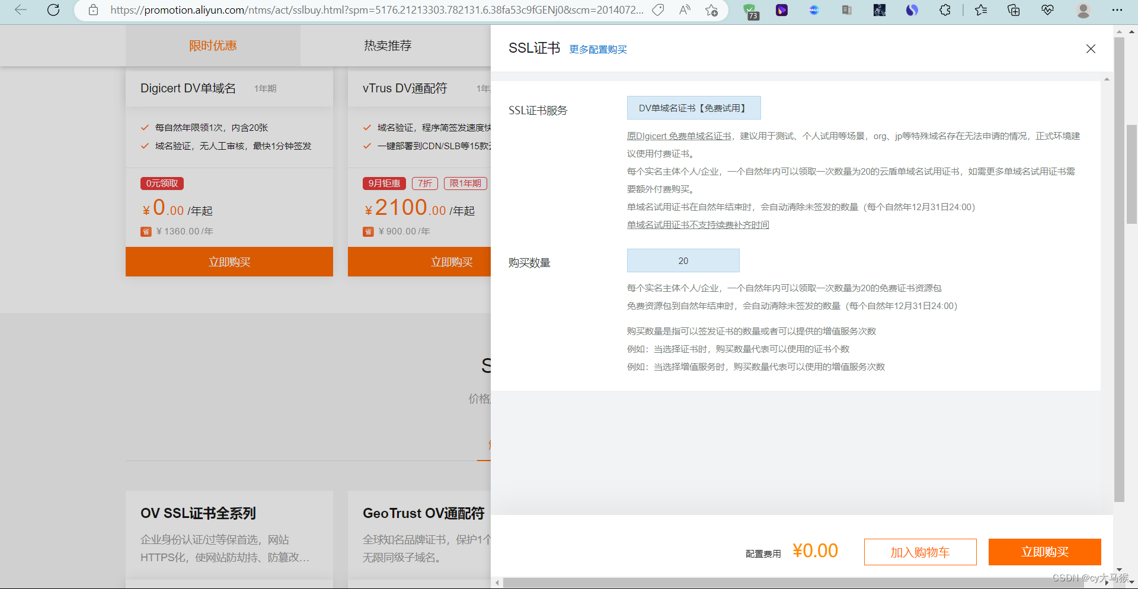The height and width of the screenshot is (589, 1138).
Task: Reload the page with refresh icon
Action: click(53, 10)
